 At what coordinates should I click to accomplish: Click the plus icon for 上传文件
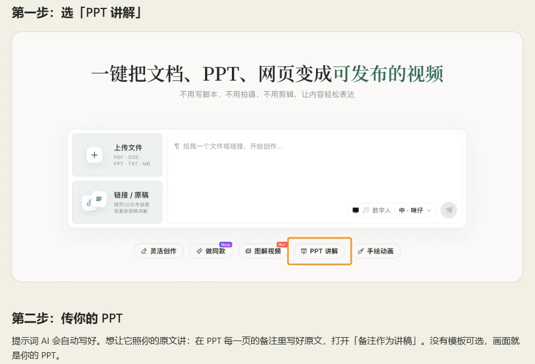[95, 155]
